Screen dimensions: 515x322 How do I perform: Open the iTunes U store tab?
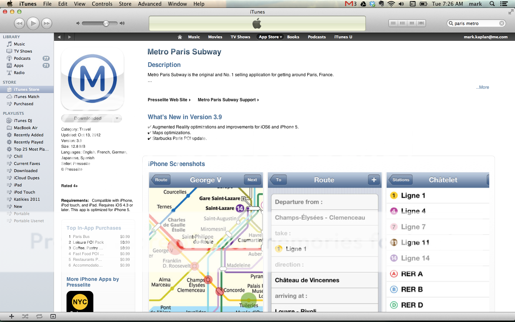click(x=343, y=37)
